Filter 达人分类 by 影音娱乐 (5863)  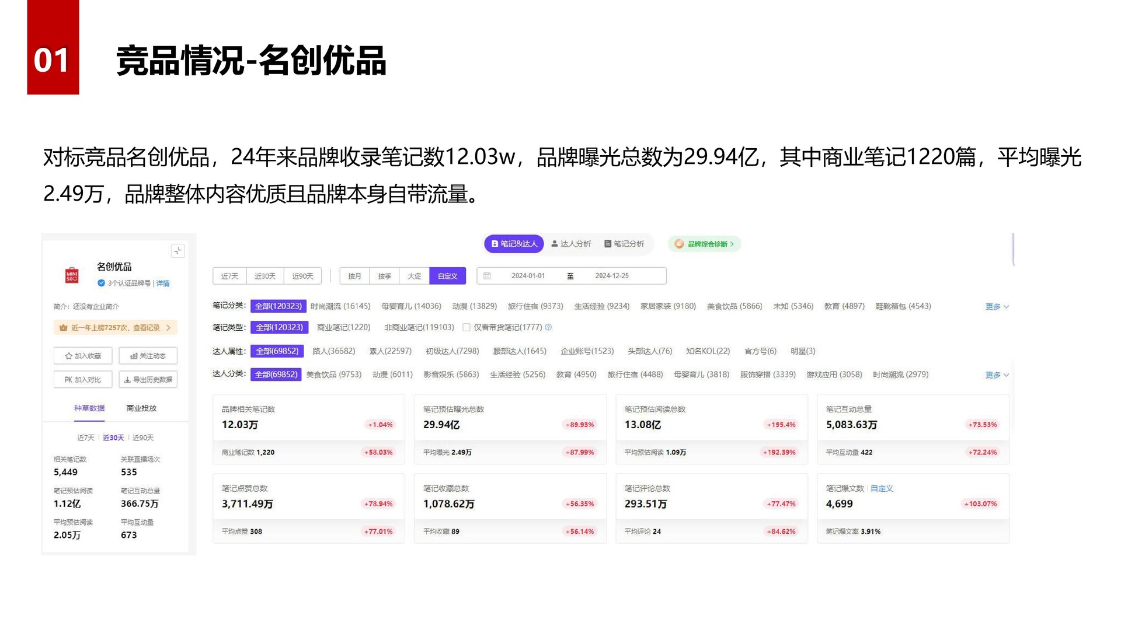coord(451,374)
